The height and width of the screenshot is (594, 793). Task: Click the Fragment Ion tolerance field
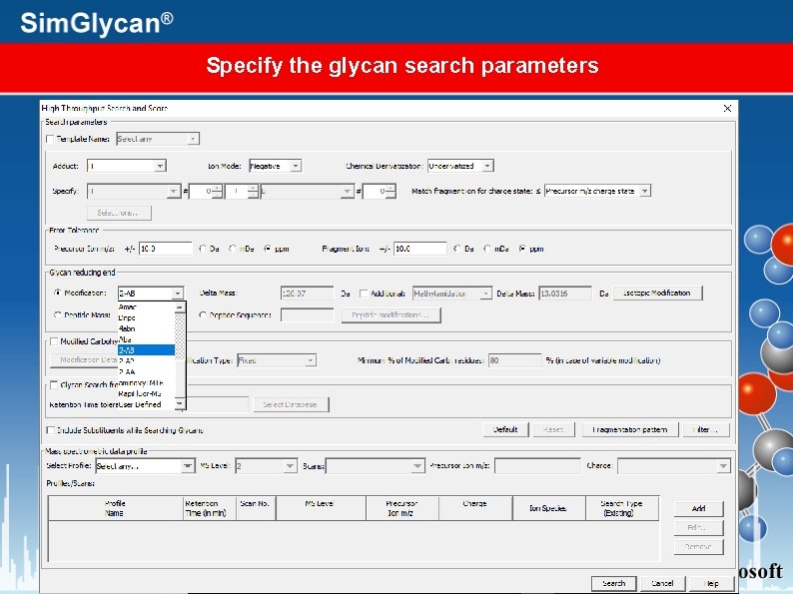click(x=420, y=249)
